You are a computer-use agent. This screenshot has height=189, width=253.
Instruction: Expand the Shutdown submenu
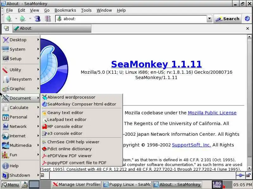coord(21,175)
